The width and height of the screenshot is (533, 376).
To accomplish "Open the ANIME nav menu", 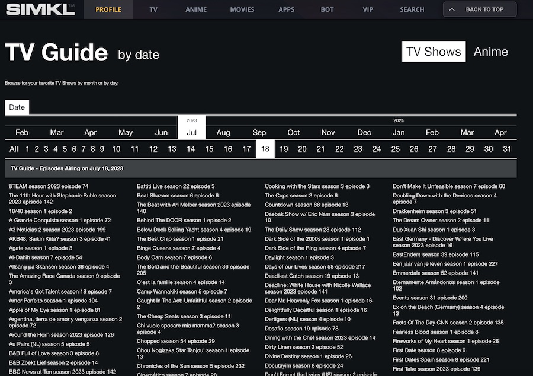I will [x=196, y=9].
